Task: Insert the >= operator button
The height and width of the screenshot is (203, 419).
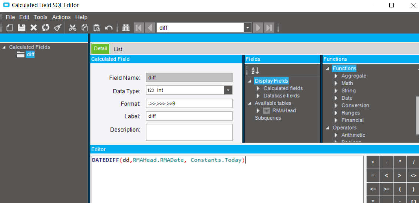Action: coord(386,189)
